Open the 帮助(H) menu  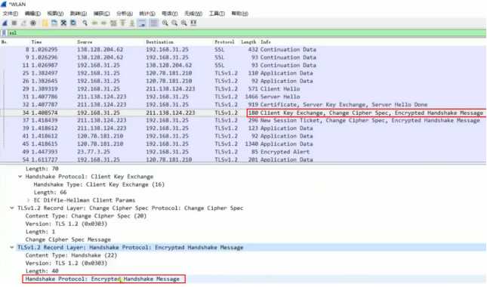tap(239, 14)
